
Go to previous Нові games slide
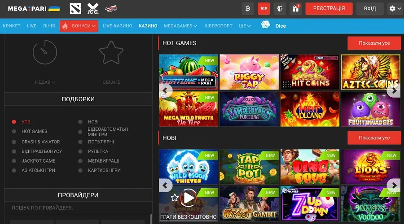point(165,185)
